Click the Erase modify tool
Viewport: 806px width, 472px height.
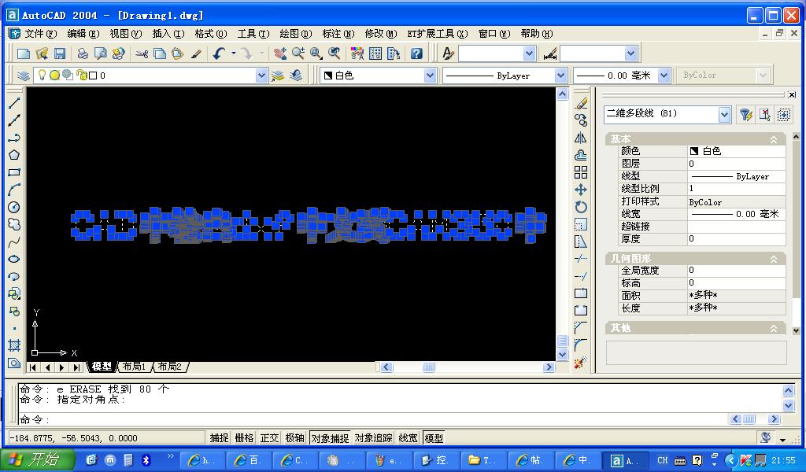tap(581, 103)
